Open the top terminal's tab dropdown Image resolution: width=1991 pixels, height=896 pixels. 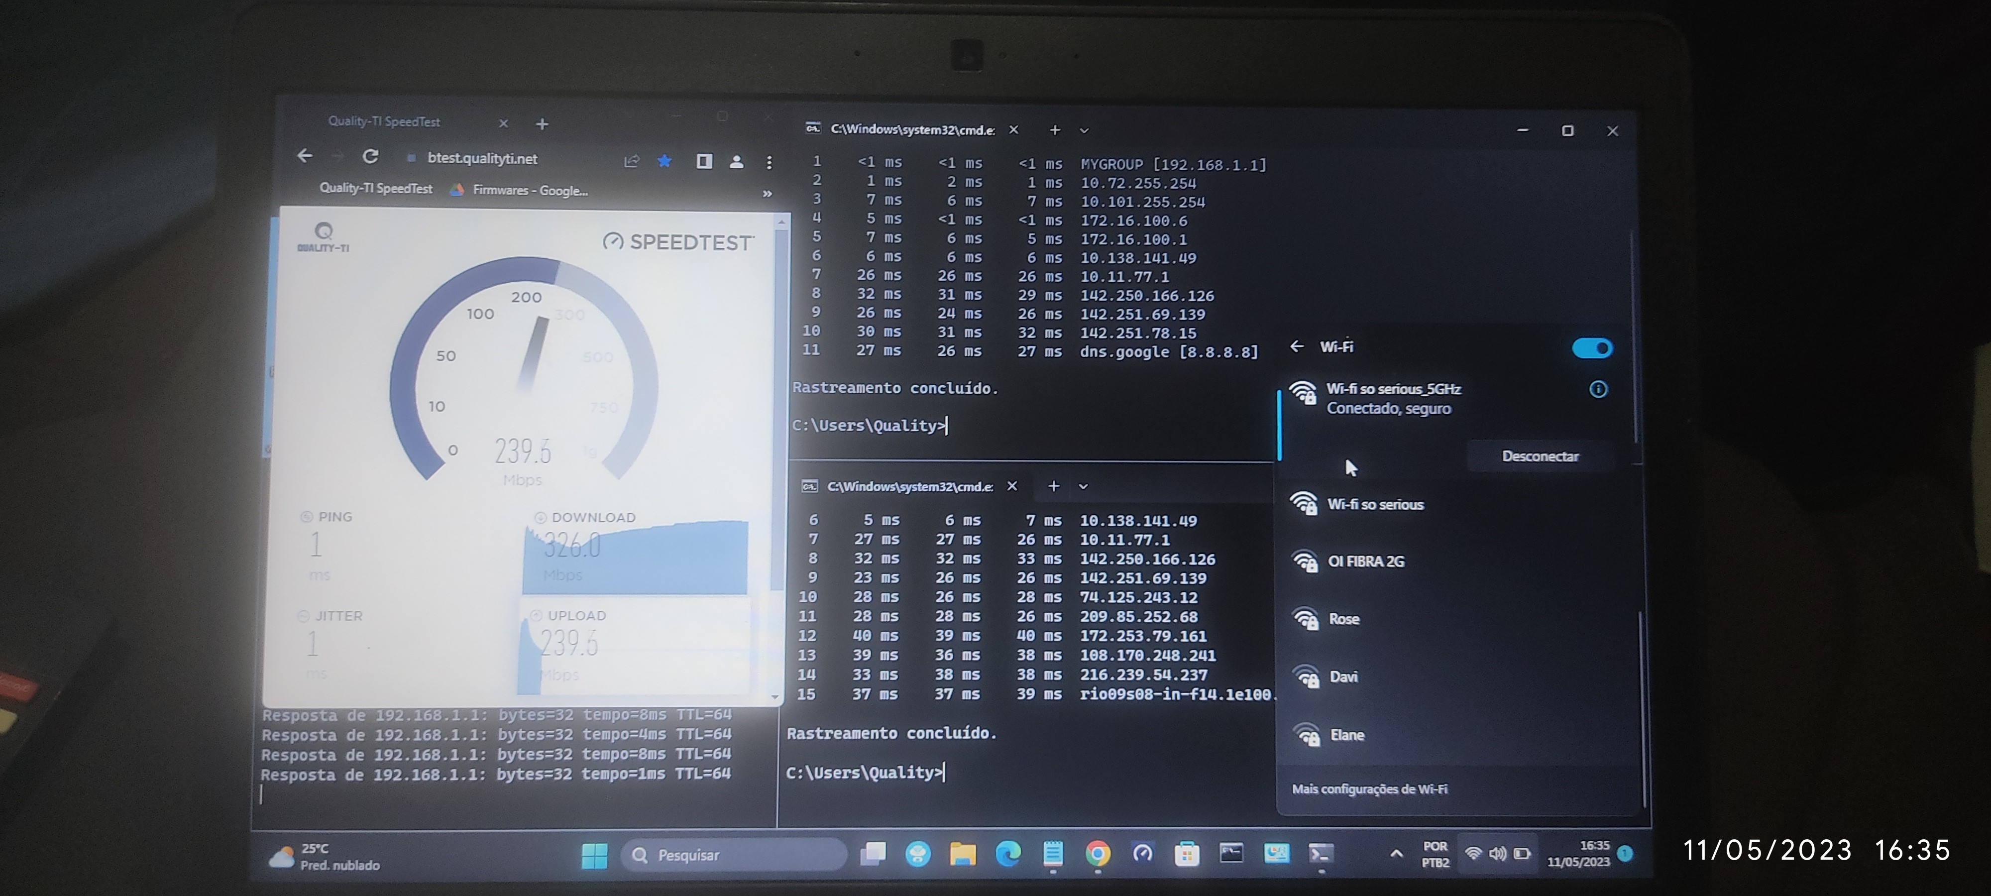point(1084,130)
